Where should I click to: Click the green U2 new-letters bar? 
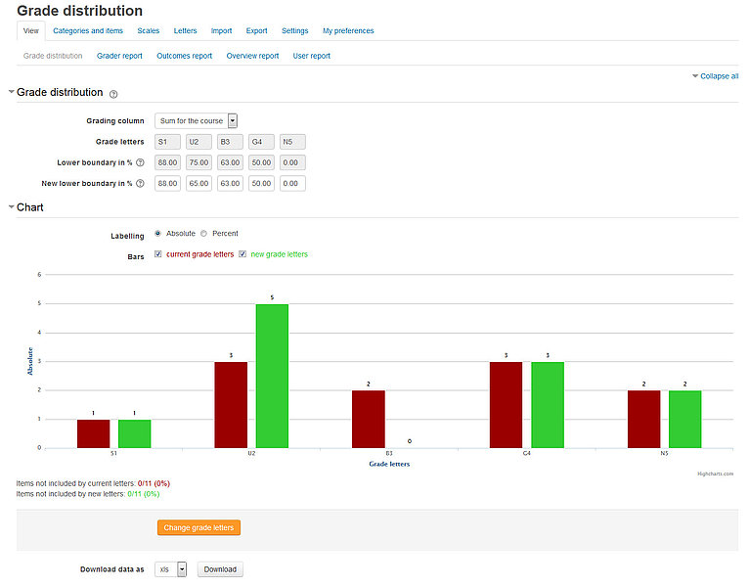point(272,376)
